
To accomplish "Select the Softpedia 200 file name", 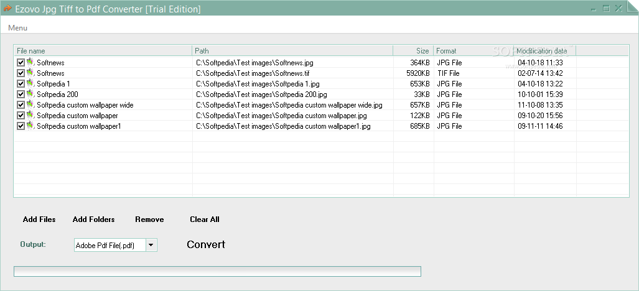I will coord(57,95).
